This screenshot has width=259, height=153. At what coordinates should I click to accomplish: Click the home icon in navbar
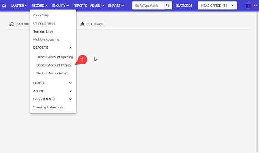(x=4, y=6)
